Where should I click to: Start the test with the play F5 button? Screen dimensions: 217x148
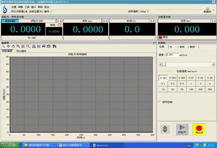pyautogui.click(x=182, y=129)
